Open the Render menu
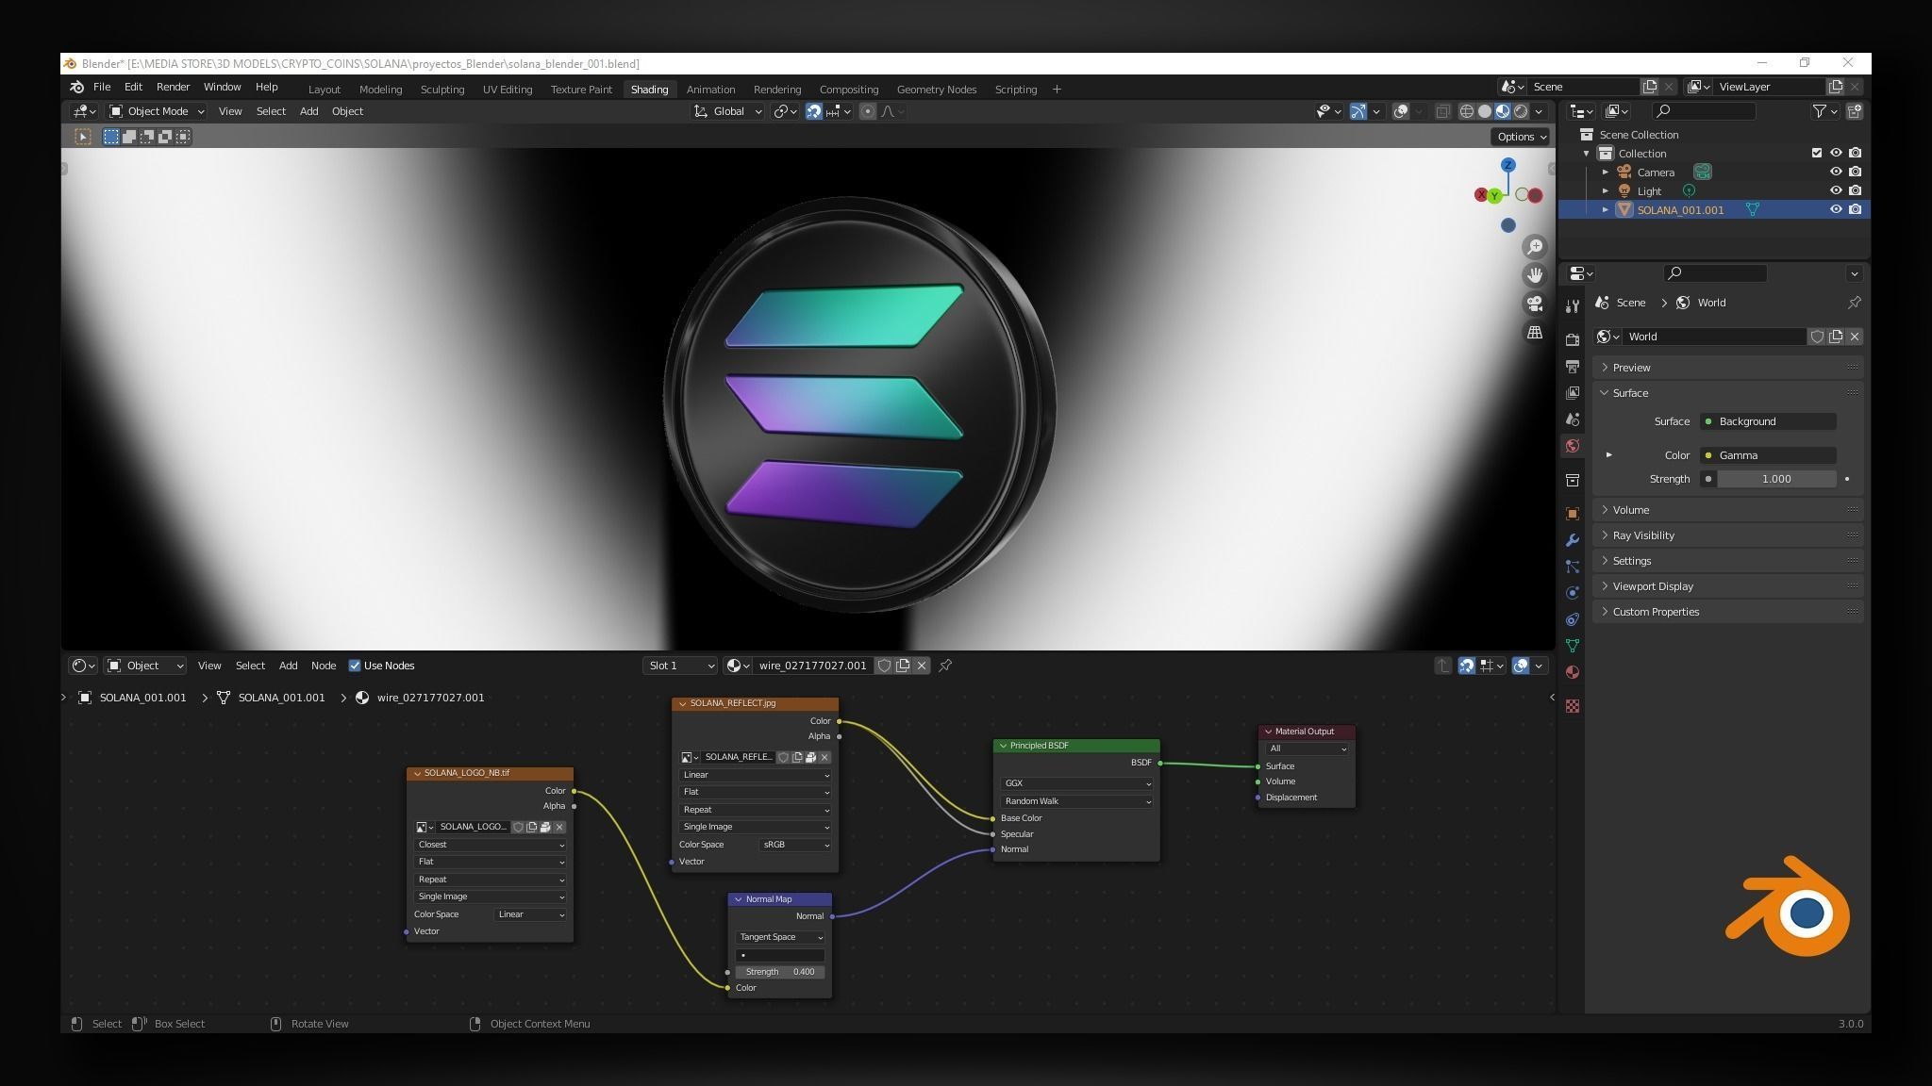Screen dimensions: 1932x1086 coord(173,87)
